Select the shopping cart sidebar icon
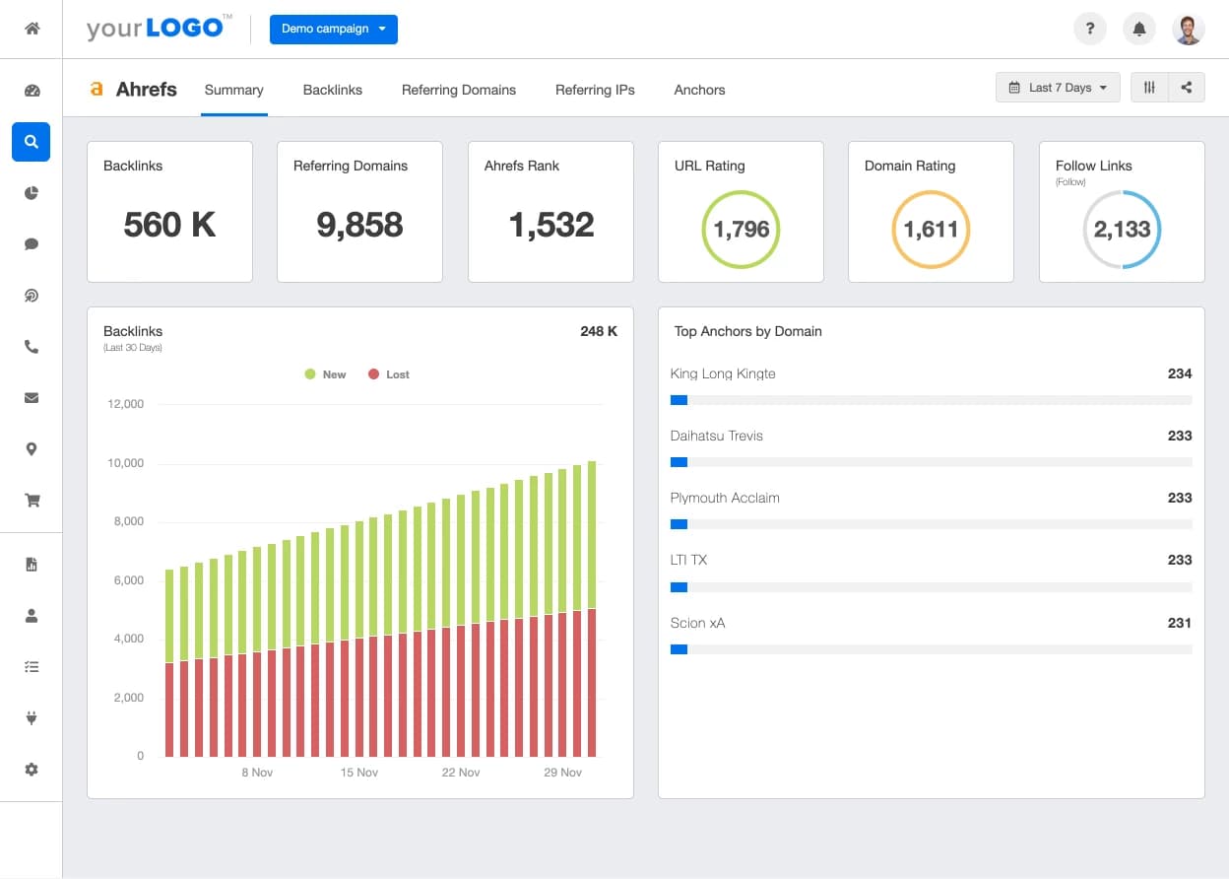This screenshot has width=1229, height=879. (x=31, y=500)
